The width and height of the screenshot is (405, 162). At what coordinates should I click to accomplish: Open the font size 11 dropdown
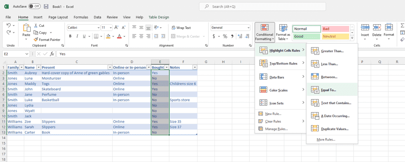coord(111,28)
